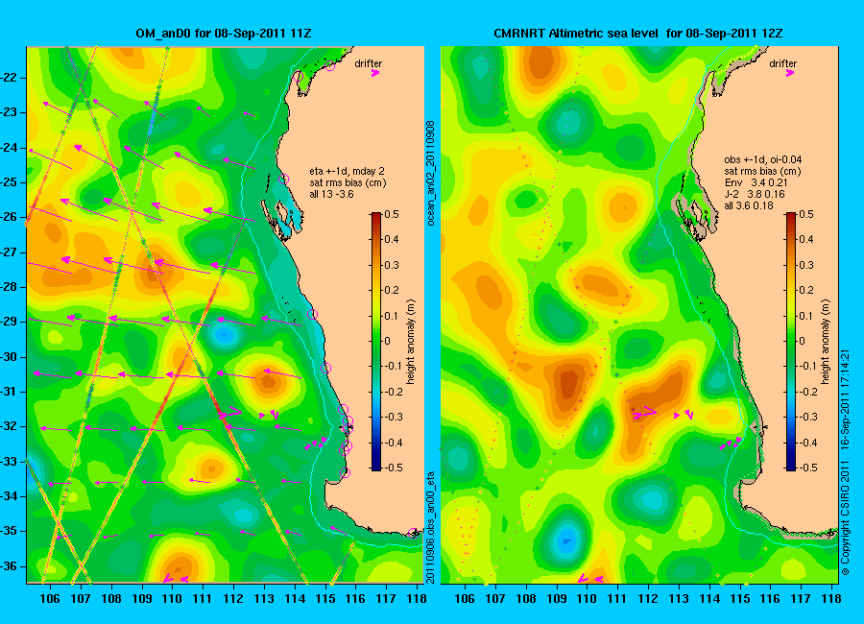
Task: Click longitude label 106 under right map
Action: [x=465, y=599]
